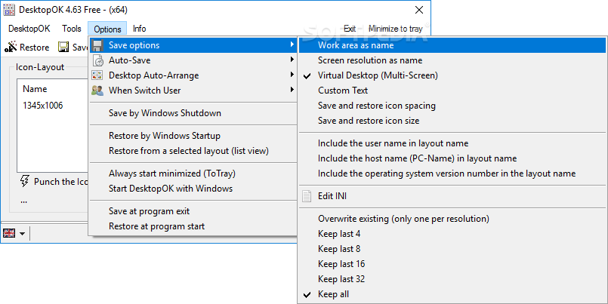Choose Overwrite existing (only one per resolution)
Image resolution: width=608 pixels, height=304 pixels.
(452, 219)
